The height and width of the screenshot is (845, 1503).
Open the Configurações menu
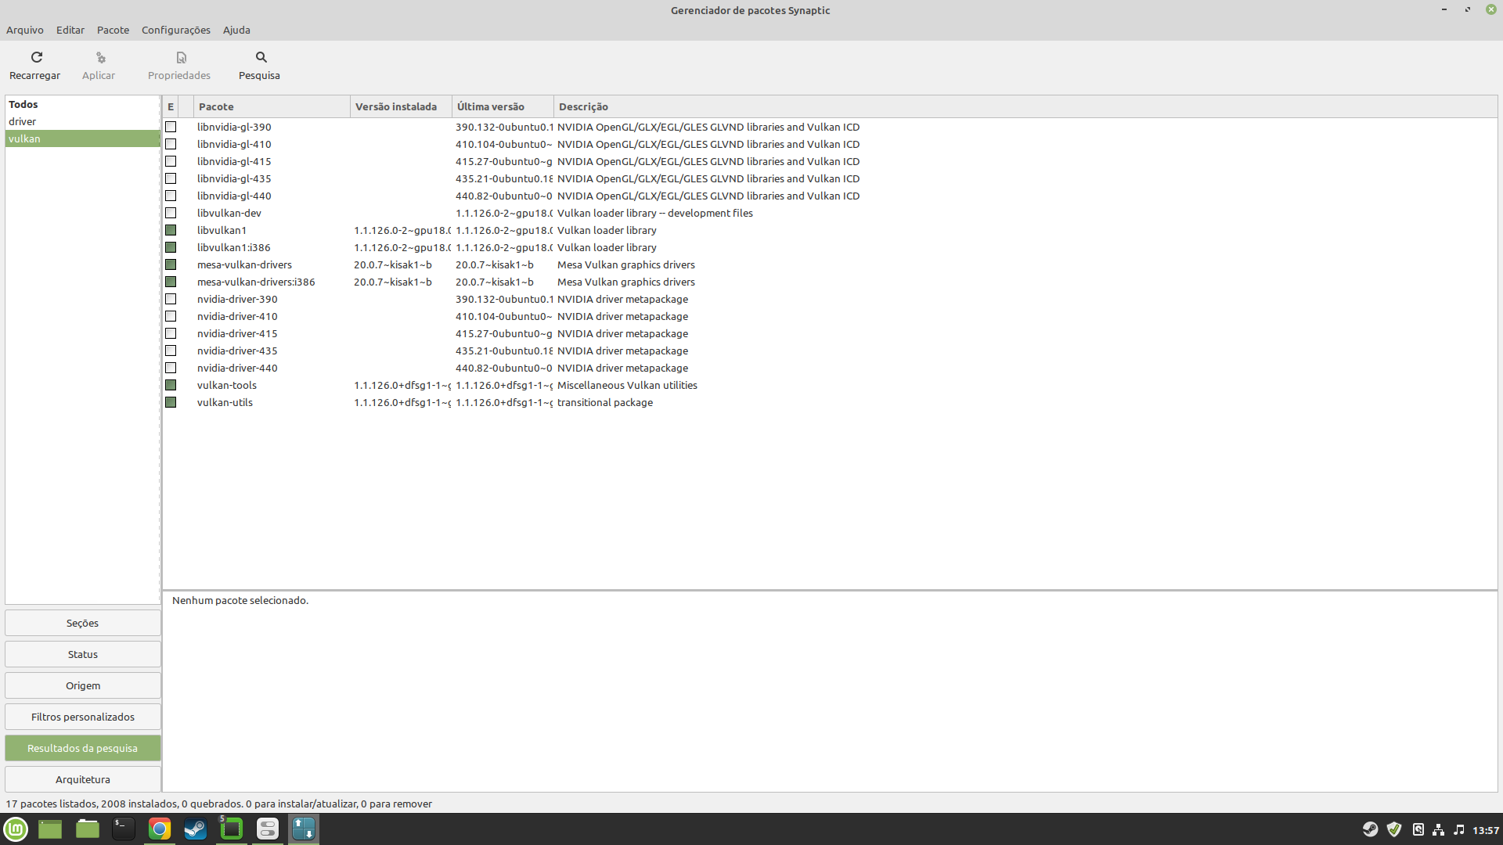tap(176, 30)
